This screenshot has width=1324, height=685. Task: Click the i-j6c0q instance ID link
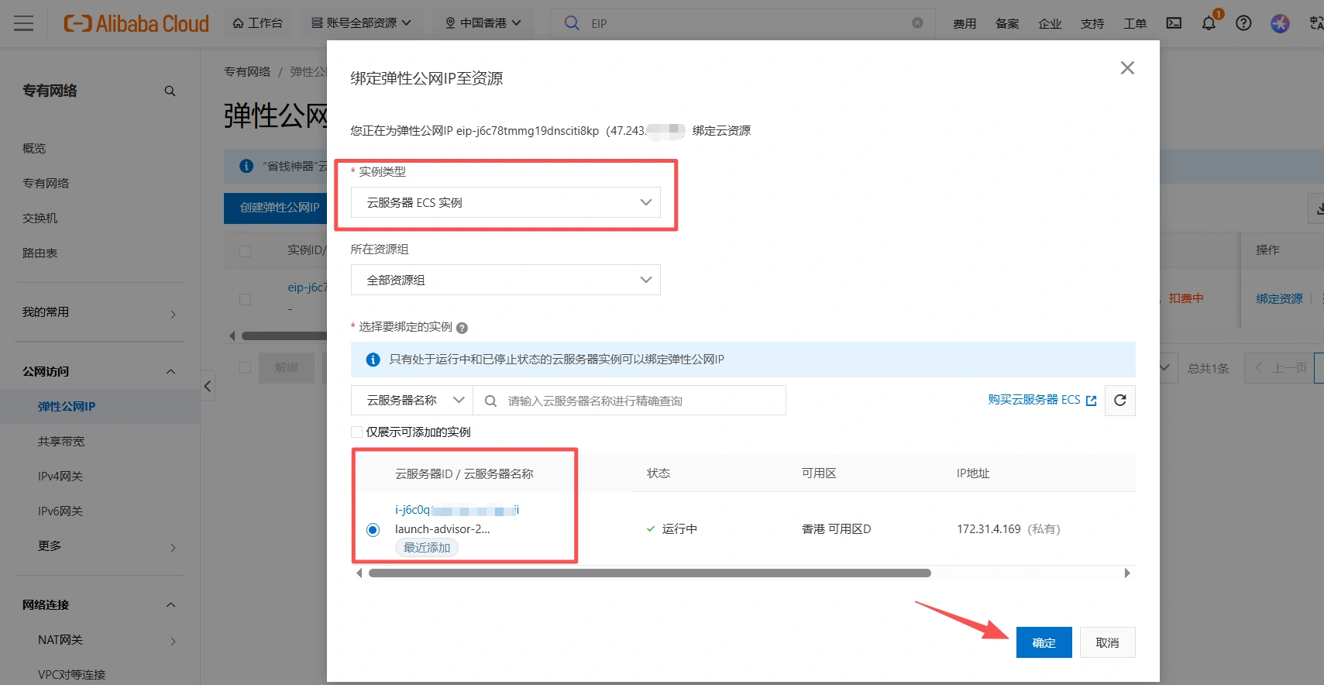point(457,510)
